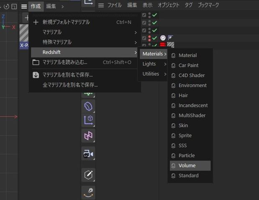Choose Hair from the Materials list
Screen dimensions: 259x200
point(190,95)
